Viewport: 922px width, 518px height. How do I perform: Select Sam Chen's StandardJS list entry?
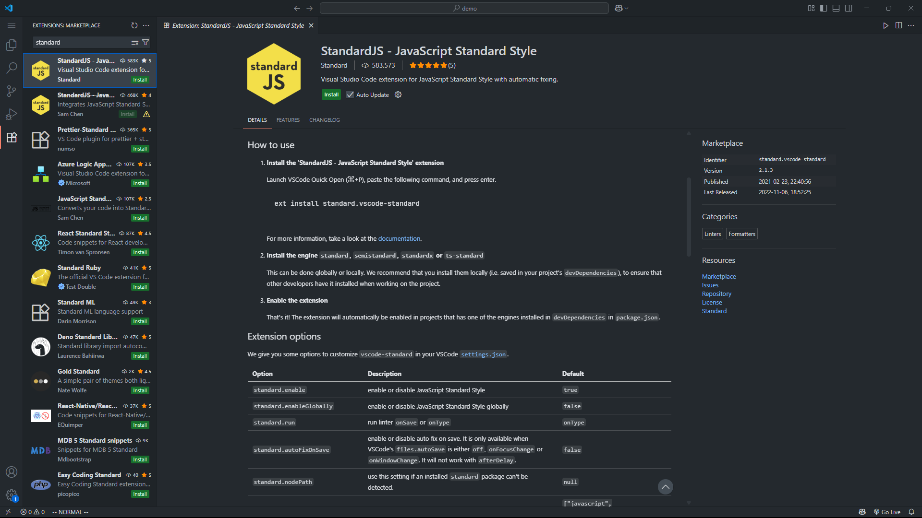tap(90, 105)
